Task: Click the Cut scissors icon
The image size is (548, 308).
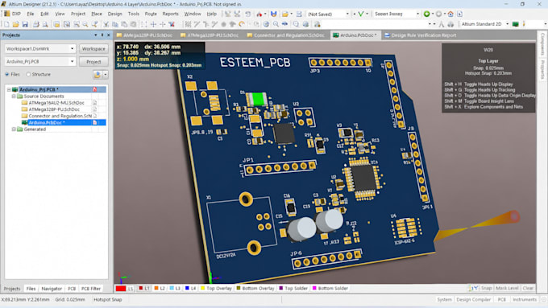Action: coord(106,24)
